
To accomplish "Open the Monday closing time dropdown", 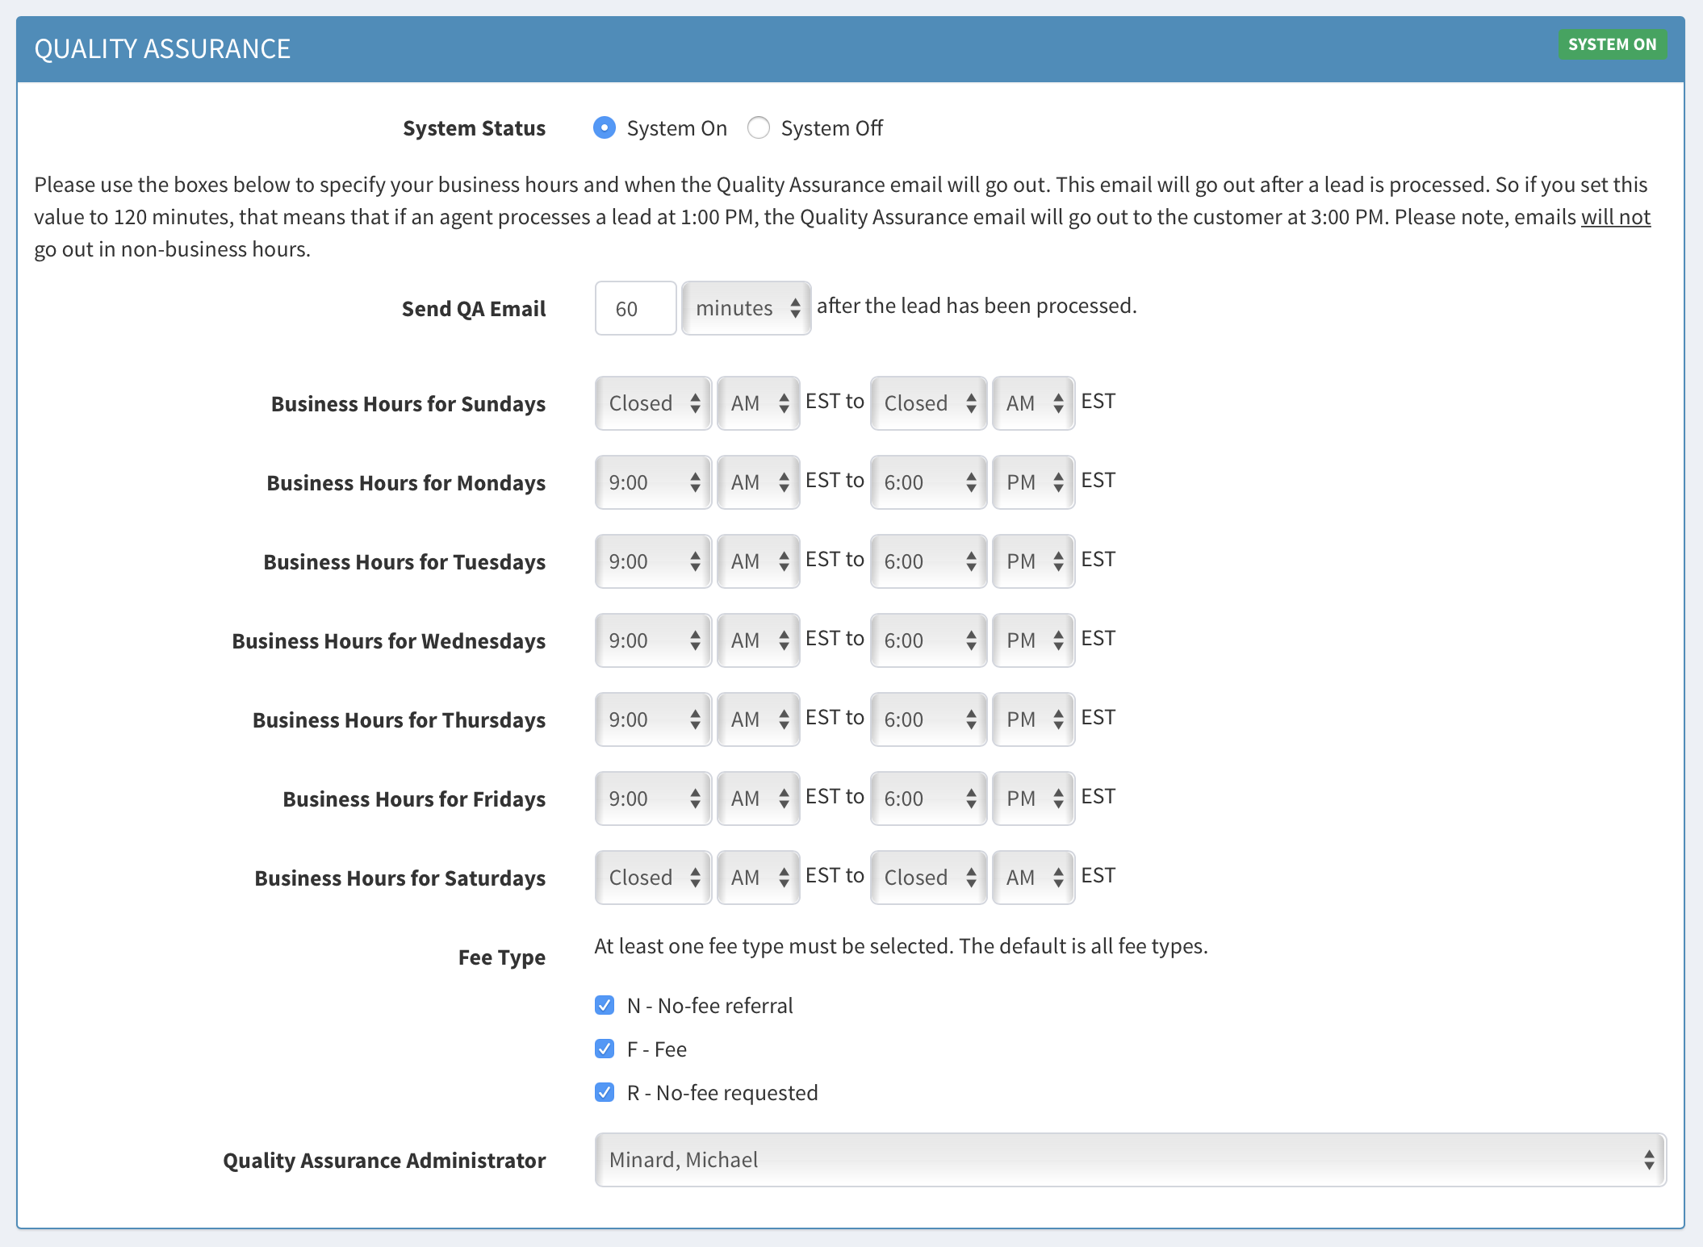I will (x=927, y=482).
